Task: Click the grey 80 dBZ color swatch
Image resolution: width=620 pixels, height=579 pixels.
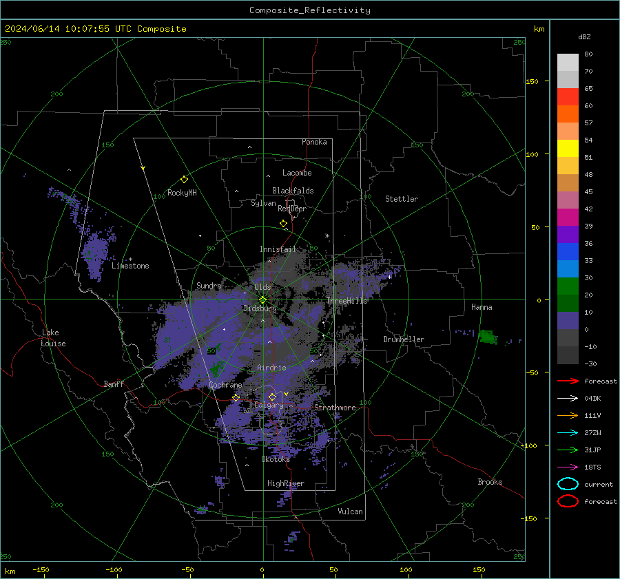Action: [568, 63]
